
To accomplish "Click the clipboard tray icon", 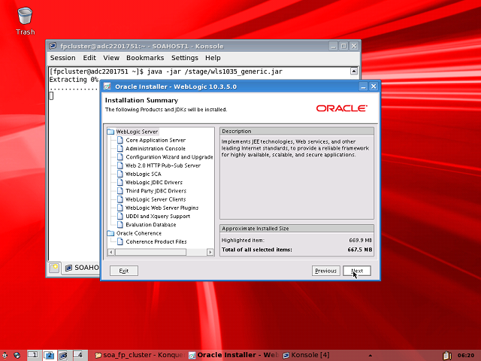I will (447, 355).
